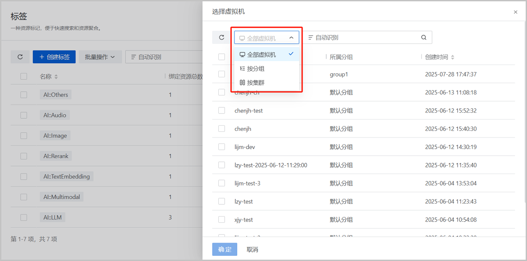Click the refresh icon in the VM dialog

(221, 37)
